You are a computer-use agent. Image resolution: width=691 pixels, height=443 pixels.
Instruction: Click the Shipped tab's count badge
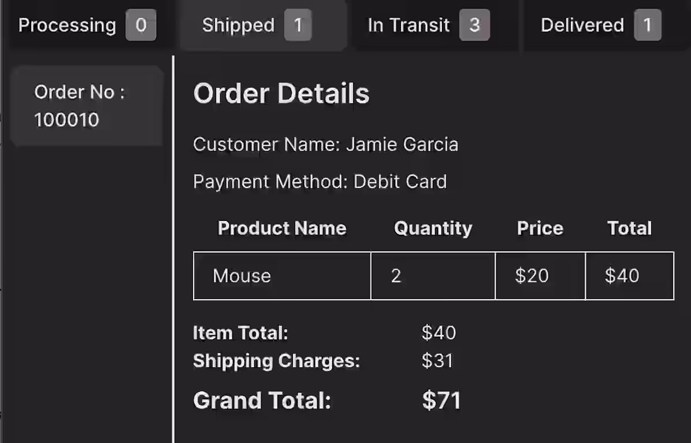pyautogui.click(x=298, y=26)
